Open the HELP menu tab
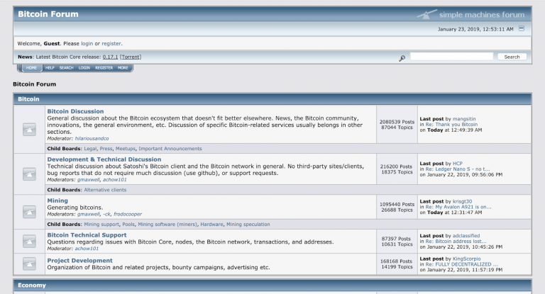 [x=50, y=68]
